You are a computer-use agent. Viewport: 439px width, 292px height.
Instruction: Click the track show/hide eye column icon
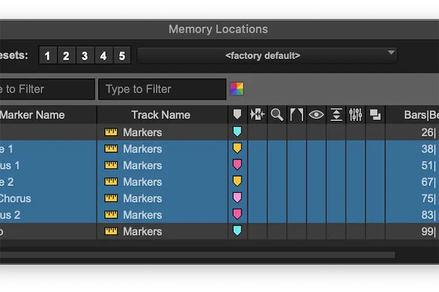316,114
